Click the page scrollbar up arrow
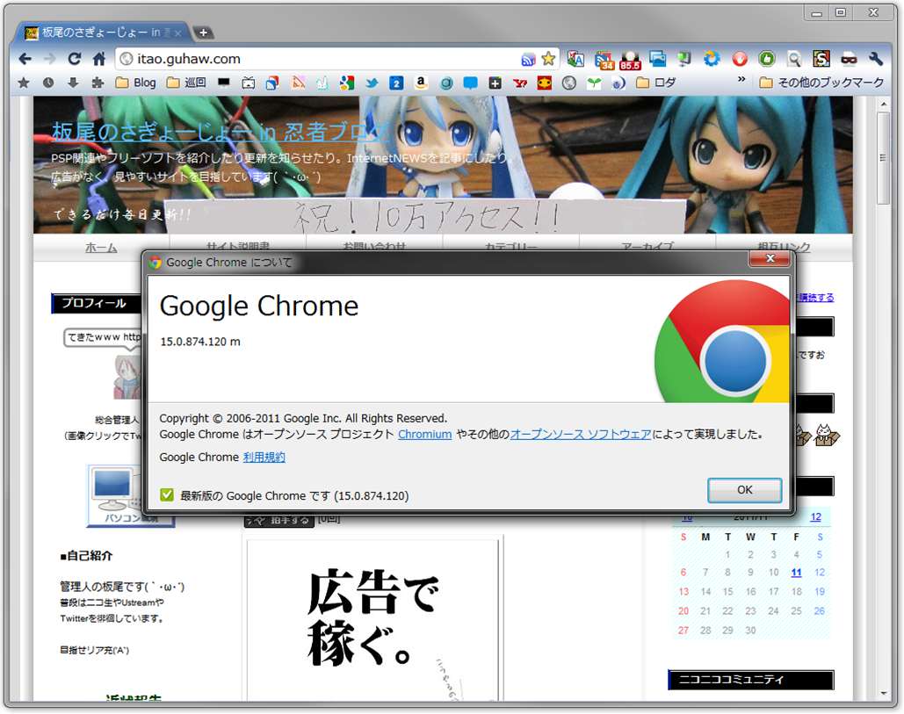The image size is (904, 714). tap(883, 105)
